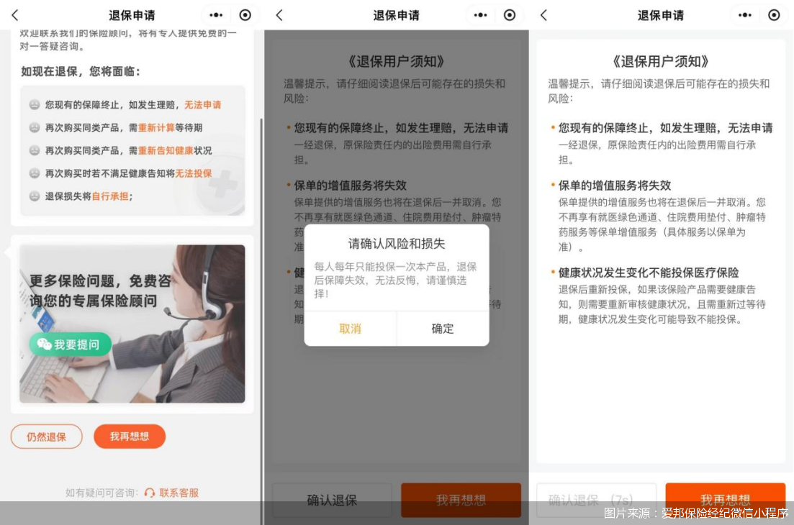This screenshot has width=794, height=525.
Task: Click the sad face icon beside 退保损失将自行承担
Action: pyautogui.click(x=34, y=196)
